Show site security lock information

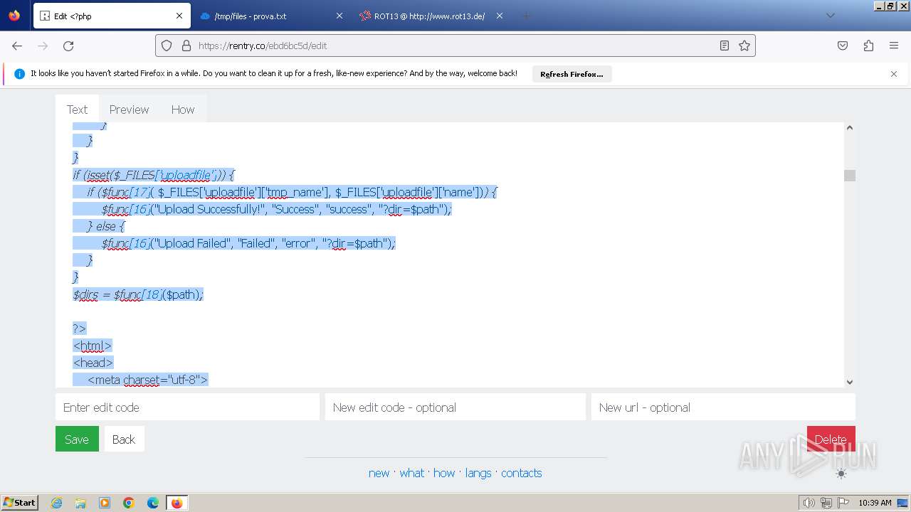coord(186,46)
